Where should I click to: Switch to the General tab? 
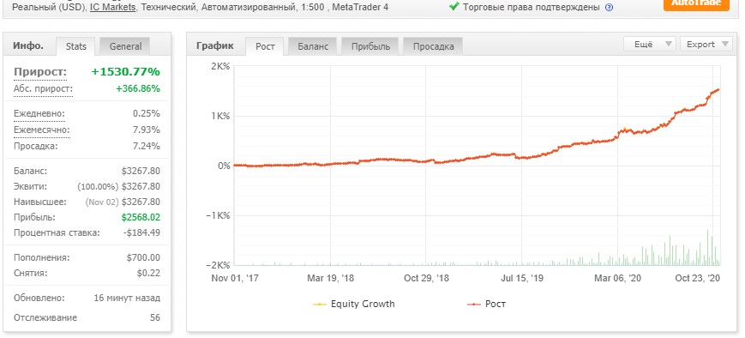[125, 46]
